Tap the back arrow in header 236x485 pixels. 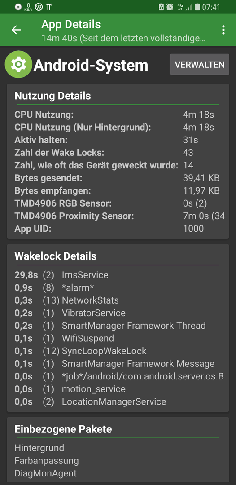pos(16,30)
